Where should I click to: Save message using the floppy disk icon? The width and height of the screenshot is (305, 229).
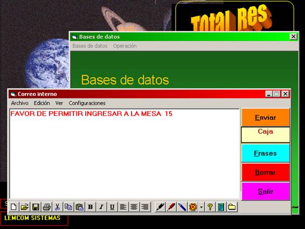[x=36, y=207]
